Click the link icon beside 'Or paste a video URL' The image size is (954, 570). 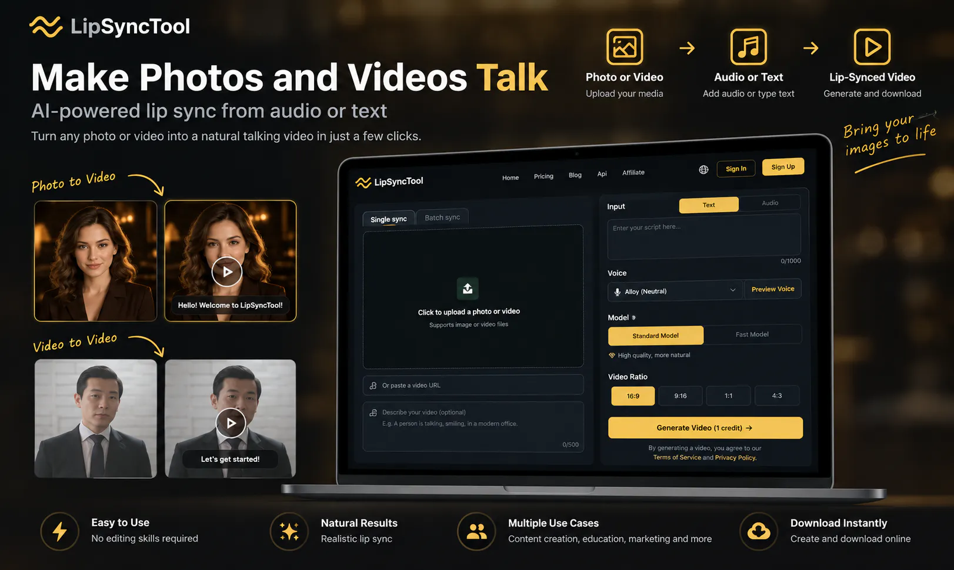tap(373, 385)
